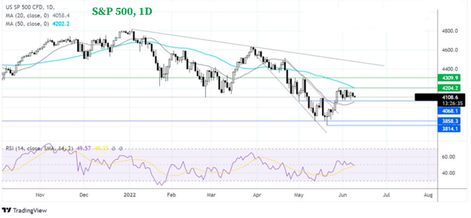Viewport: 471px width, 218px height.
Task: Click the 13:26:35 countdown timer label
Action: [x=450, y=104]
